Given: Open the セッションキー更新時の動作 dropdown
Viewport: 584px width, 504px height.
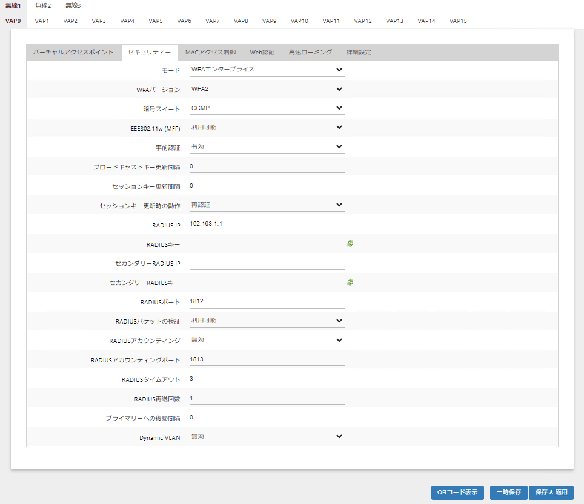Looking at the screenshot, I should [x=267, y=205].
